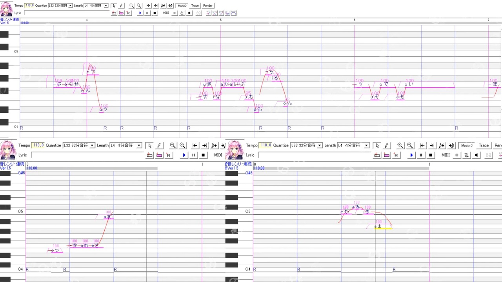Toggle Trace in the bottom-right window
This screenshot has height=282, width=502.
(x=484, y=145)
